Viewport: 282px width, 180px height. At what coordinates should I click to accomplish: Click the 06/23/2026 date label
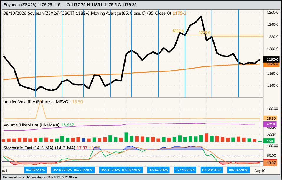click(84, 170)
